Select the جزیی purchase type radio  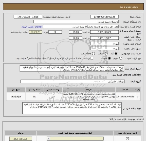point(120,58)
